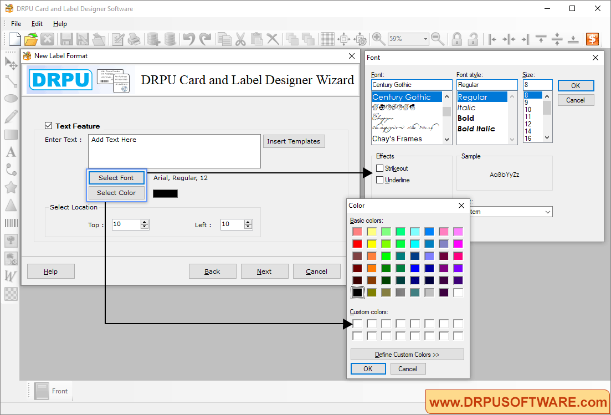611x415 pixels.
Task: Open the File menu
Action: pos(16,24)
